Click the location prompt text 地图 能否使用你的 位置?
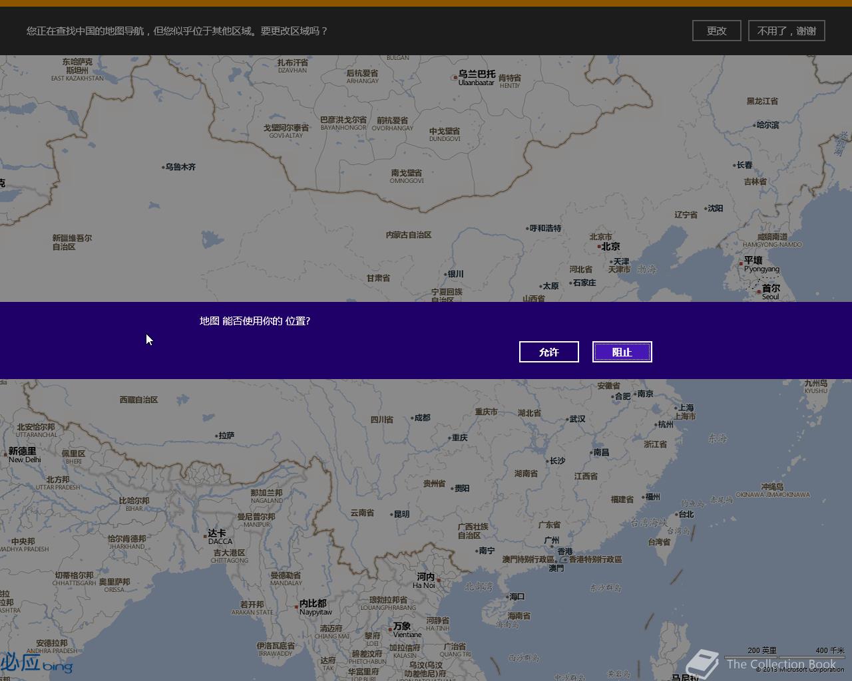Screen dimensions: 852x681 [x=255, y=321]
